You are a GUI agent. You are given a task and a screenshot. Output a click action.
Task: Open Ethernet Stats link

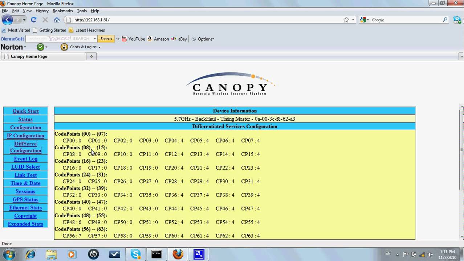click(x=25, y=208)
